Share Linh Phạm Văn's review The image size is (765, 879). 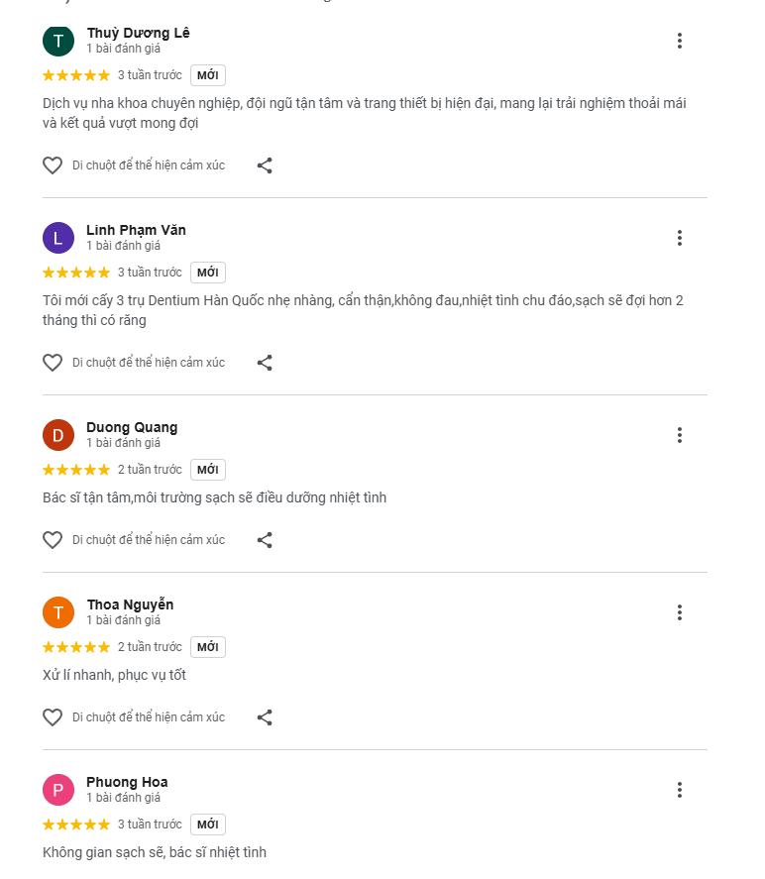(x=265, y=363)
